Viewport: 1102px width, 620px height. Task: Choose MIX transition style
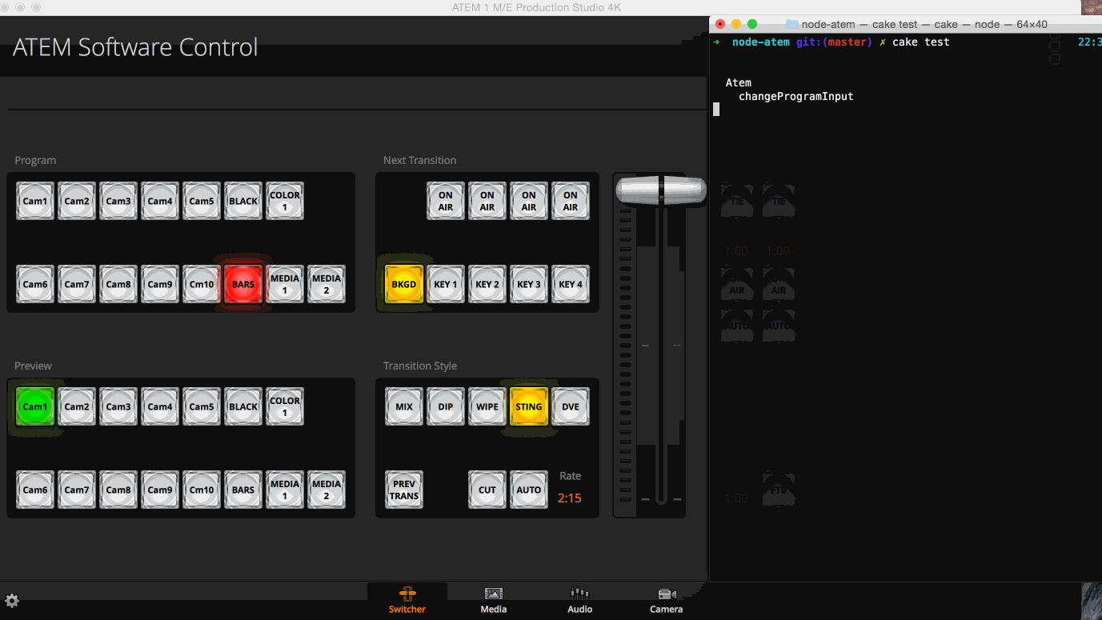[404, 406]
